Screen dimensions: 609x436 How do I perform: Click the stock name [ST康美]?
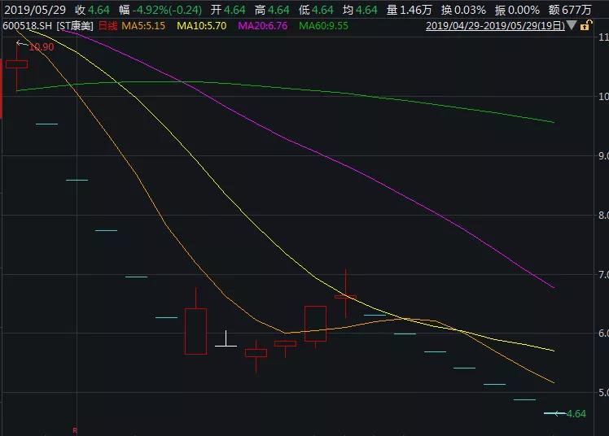76,26
